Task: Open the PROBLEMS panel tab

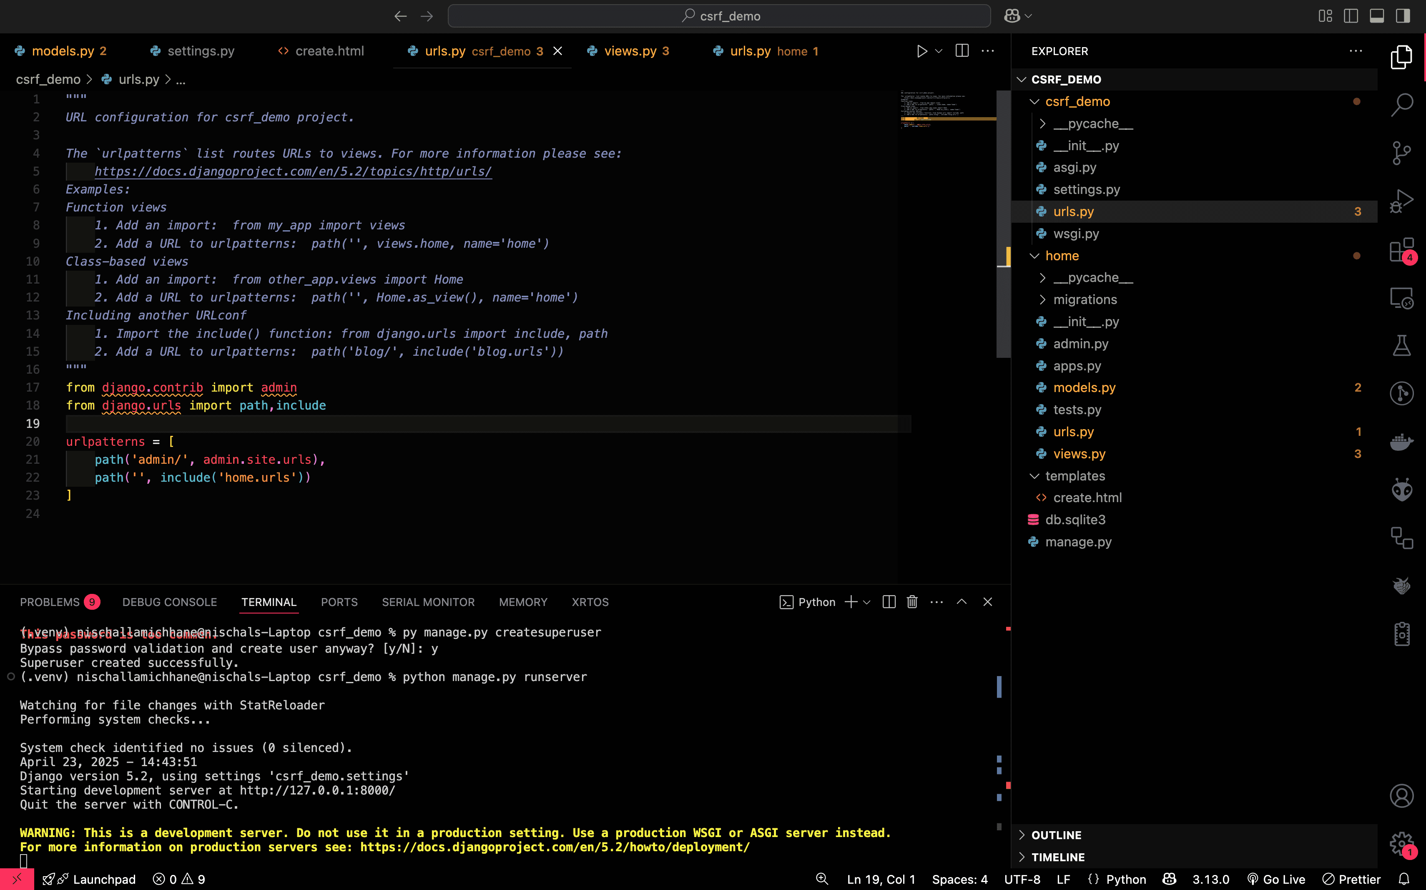Action: click(50, 601)
